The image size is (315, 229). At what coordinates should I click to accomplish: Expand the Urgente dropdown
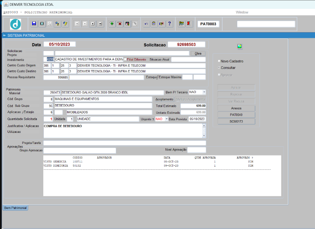pyautogui.click(x=166, y=119)
